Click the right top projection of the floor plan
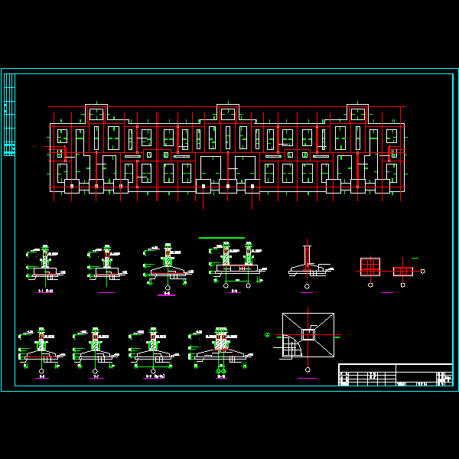Viewport: 459px width, 459px height. tap(357, 112)
